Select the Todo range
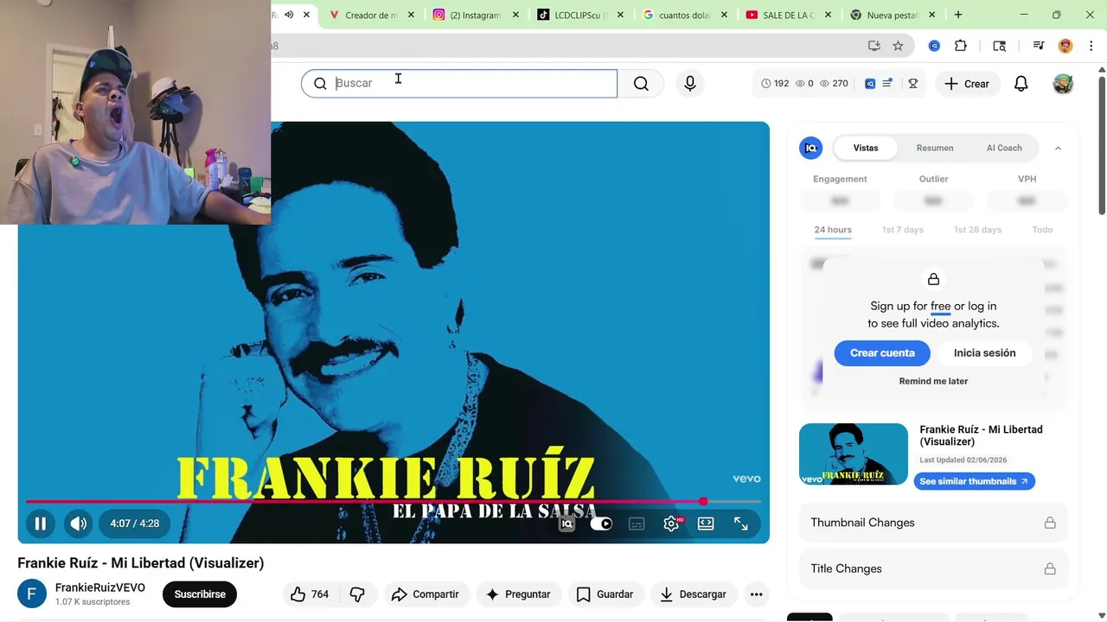The height and width of the screenshot is (622, 1107). point(1042,230)
